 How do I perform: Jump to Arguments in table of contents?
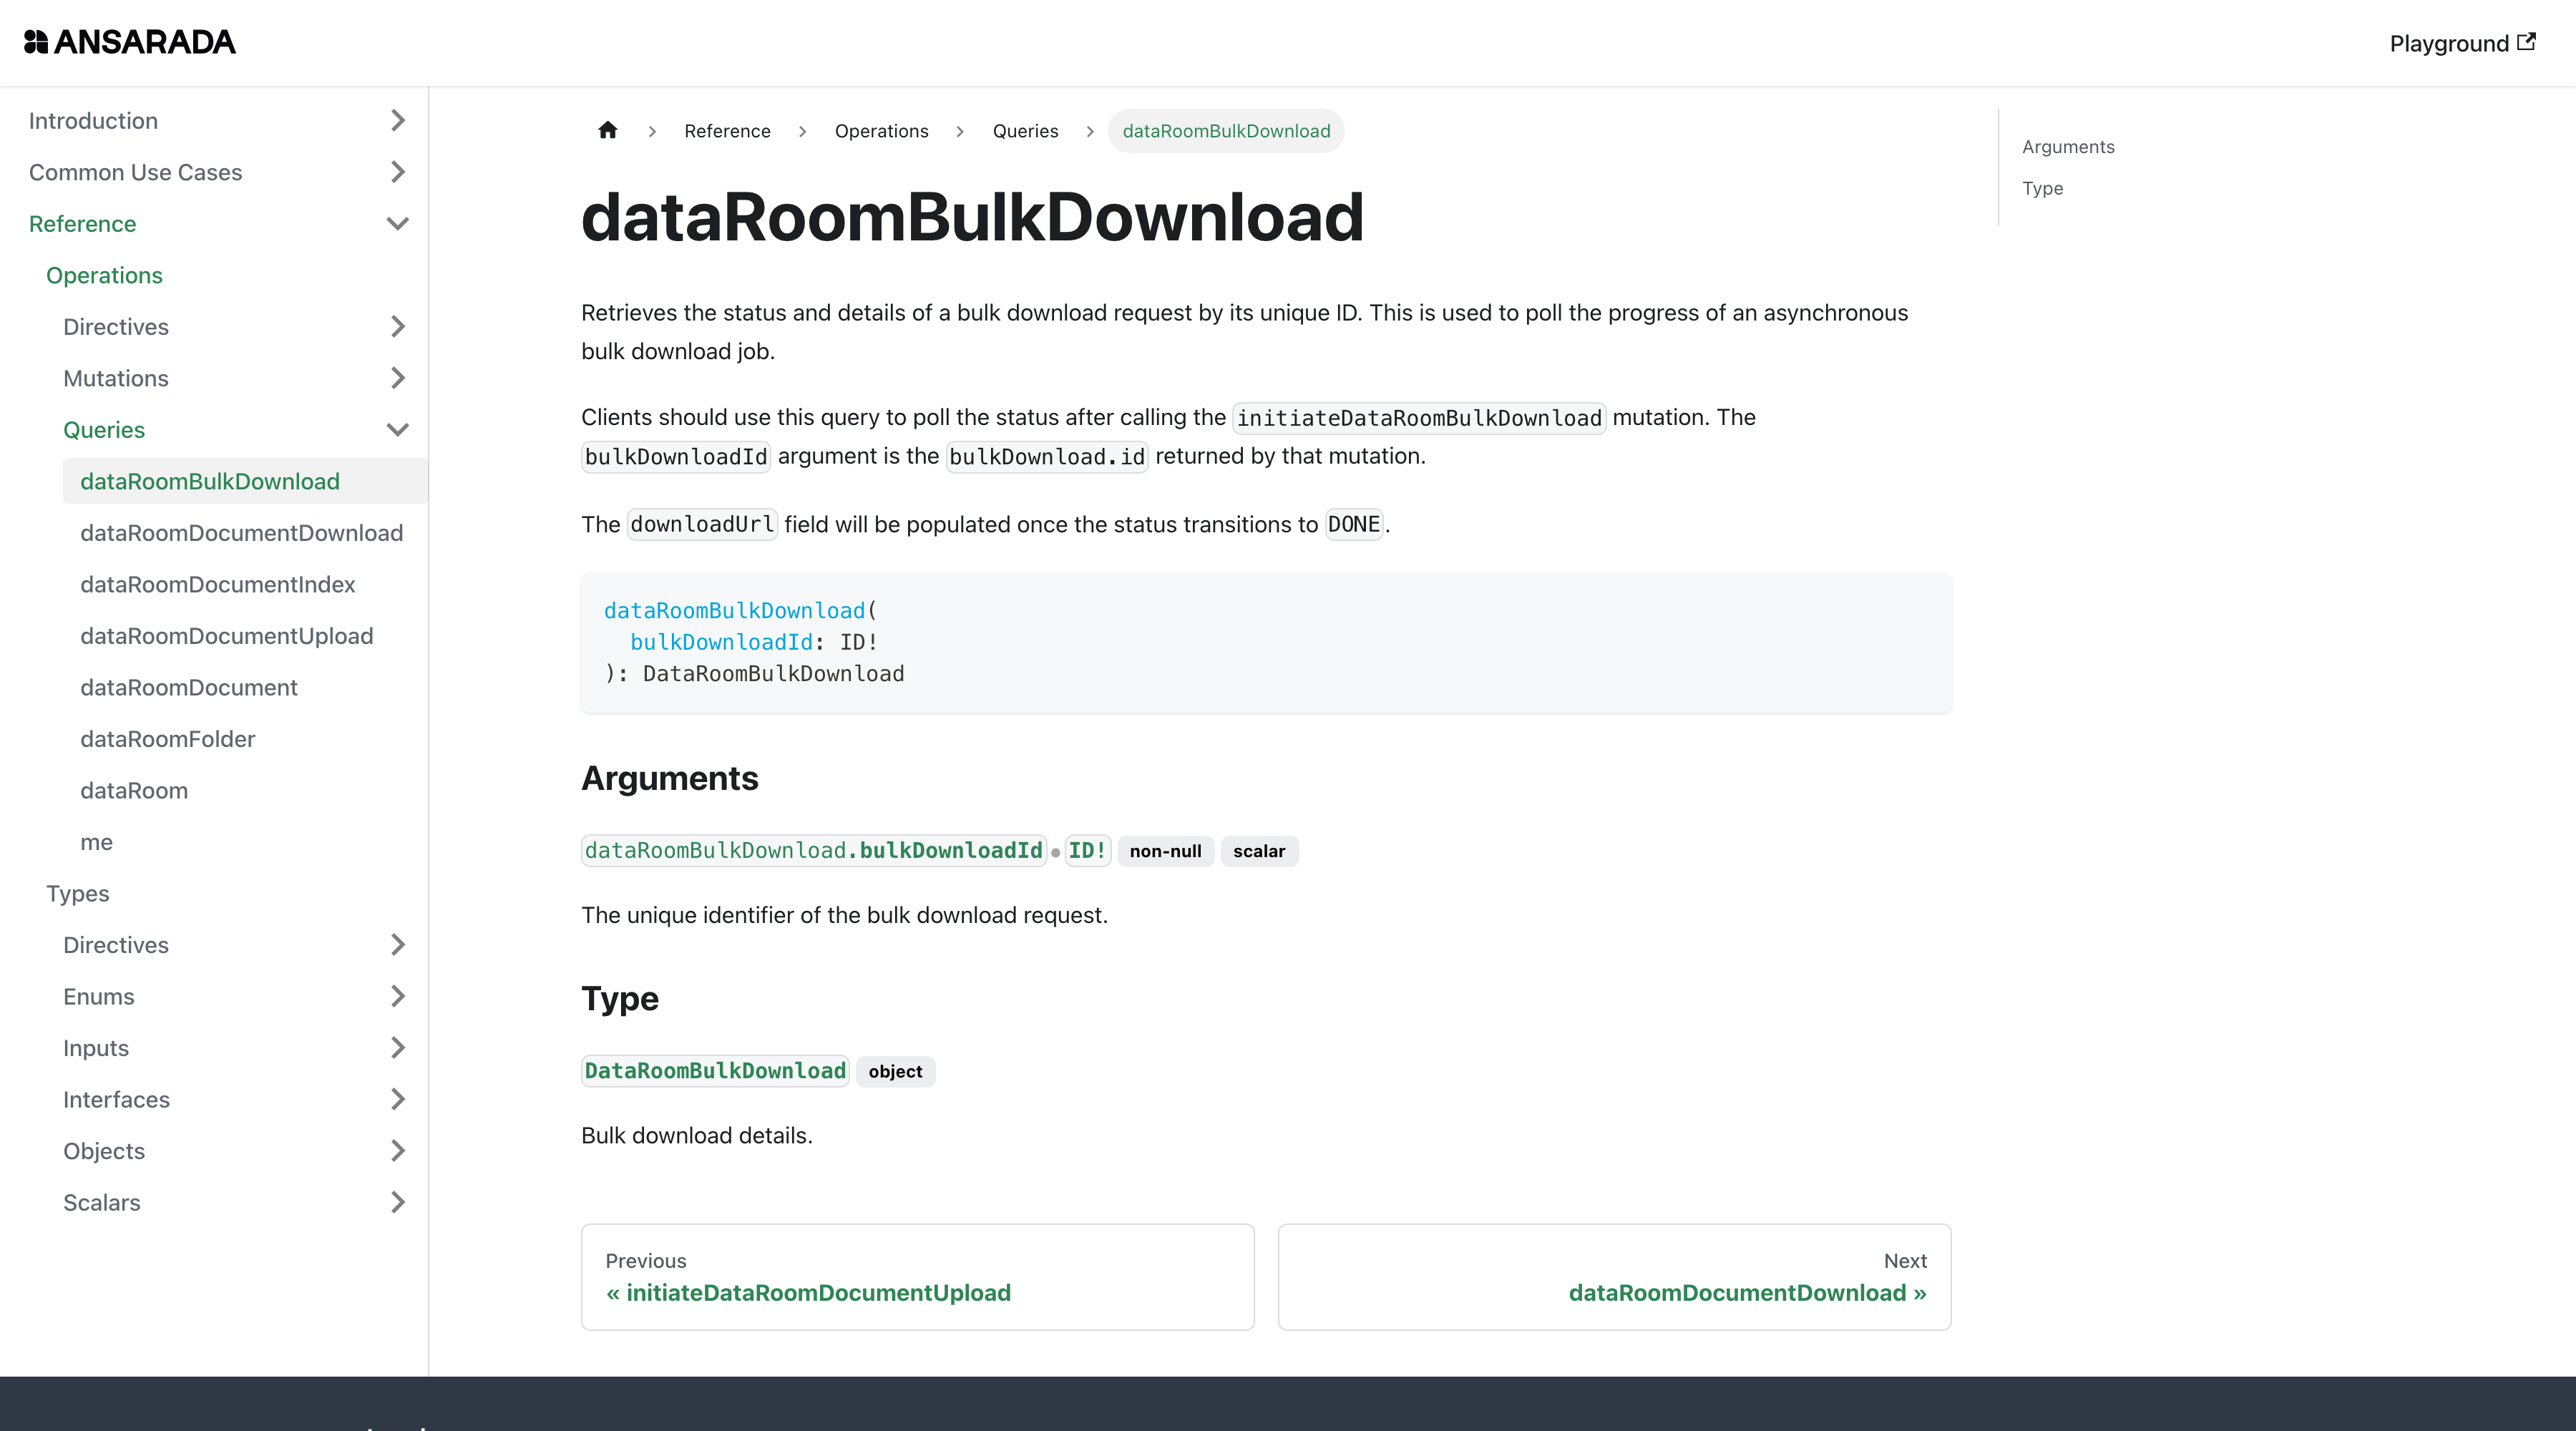tap(2068, 147)
